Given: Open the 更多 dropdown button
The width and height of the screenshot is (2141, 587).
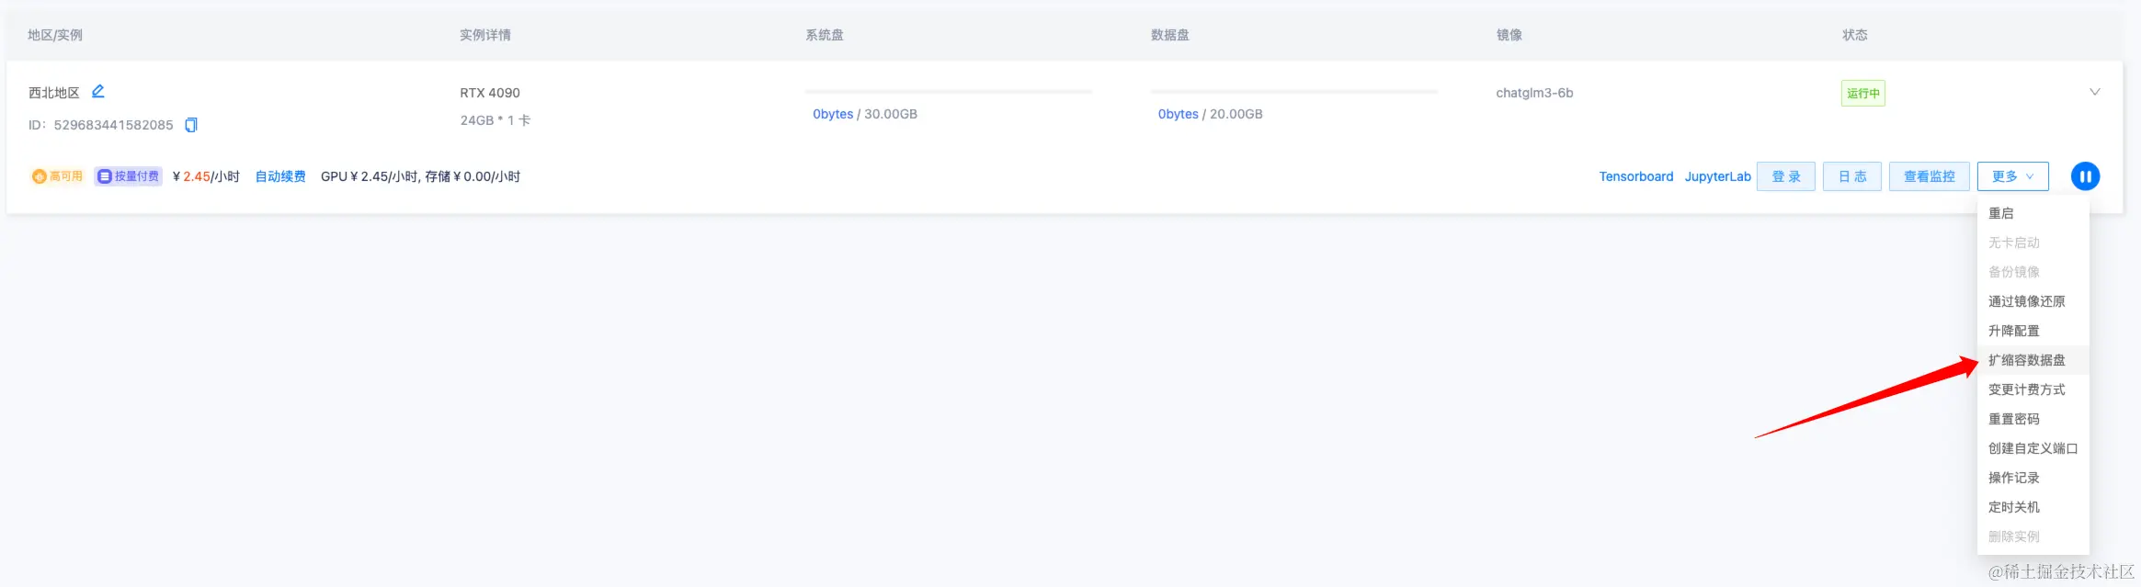Looking at the screenshot, I should tap(2012, 176).
